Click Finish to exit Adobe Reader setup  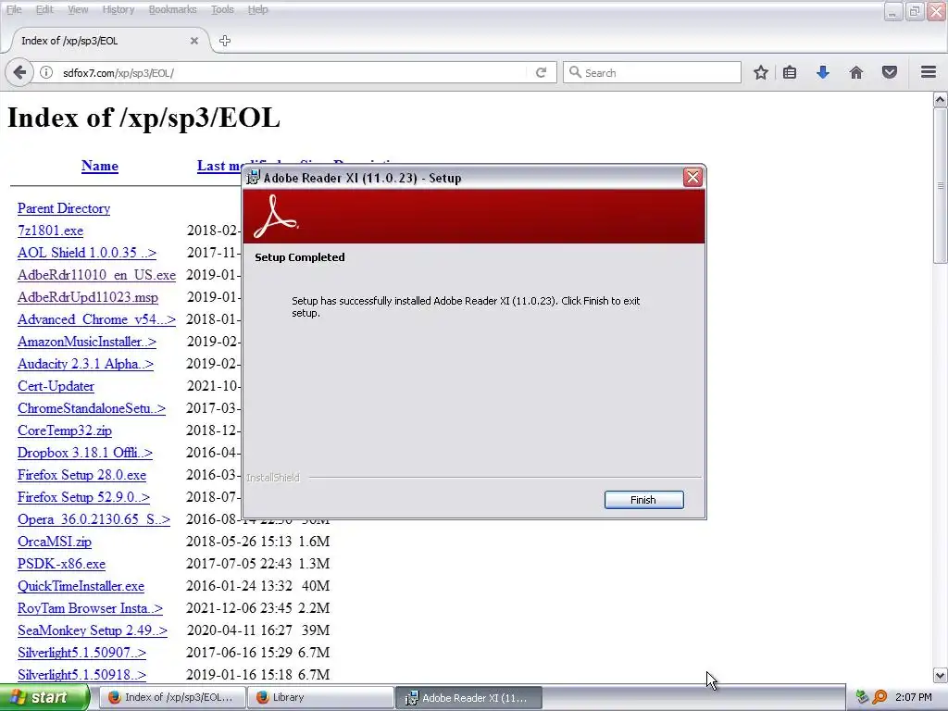click(x=644, y=500)
